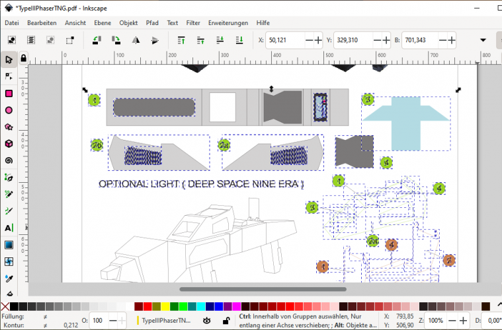Image resolution: width=502 pixels, height=330 pixels.
Task: Toggle rubberband touch selection icon
Action: (70, 40)
